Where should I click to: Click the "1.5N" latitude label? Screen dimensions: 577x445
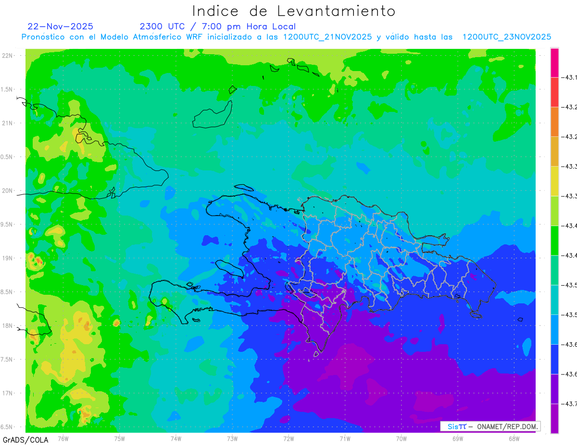coord(7,90)
